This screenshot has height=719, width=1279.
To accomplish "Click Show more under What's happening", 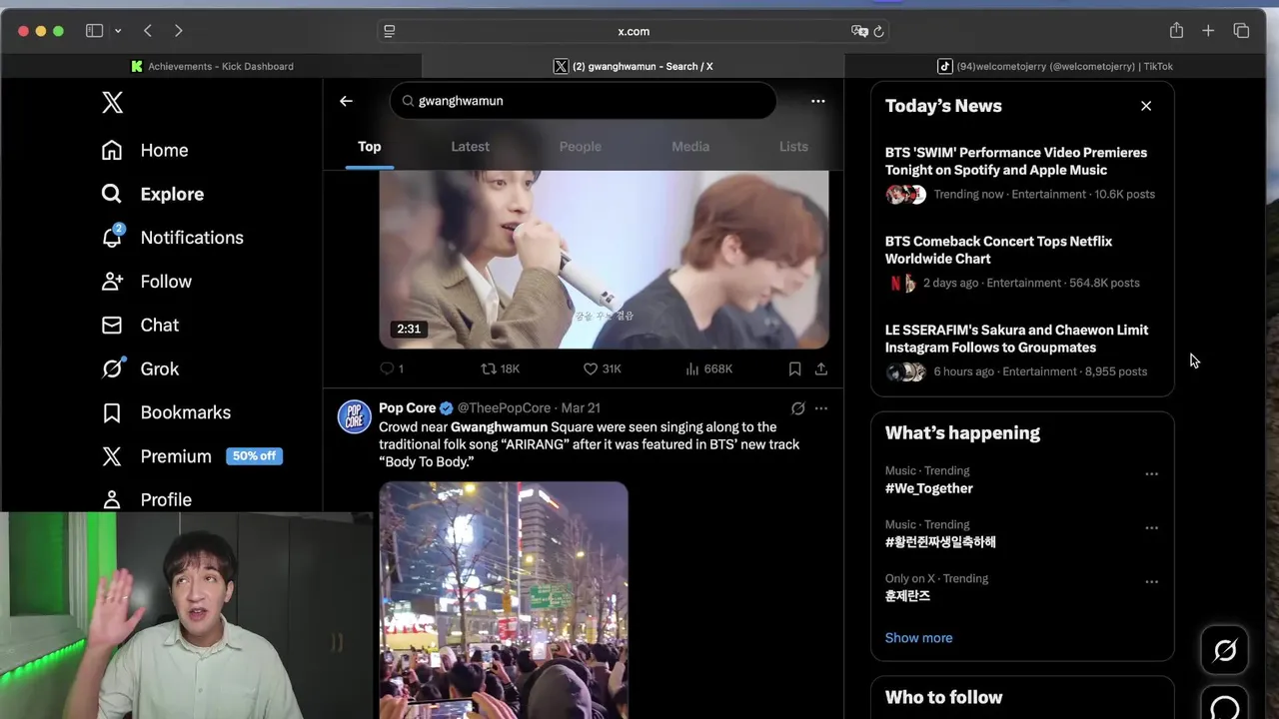I will [918, 638].
